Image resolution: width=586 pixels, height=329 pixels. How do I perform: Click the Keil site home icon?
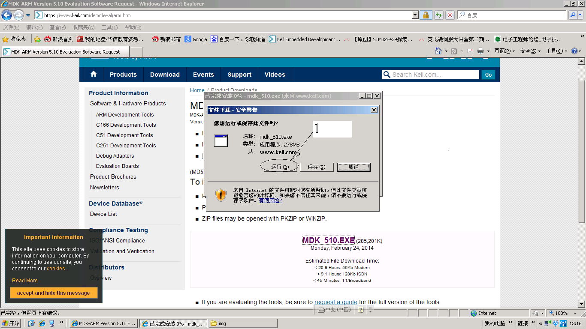pos(94,74)
